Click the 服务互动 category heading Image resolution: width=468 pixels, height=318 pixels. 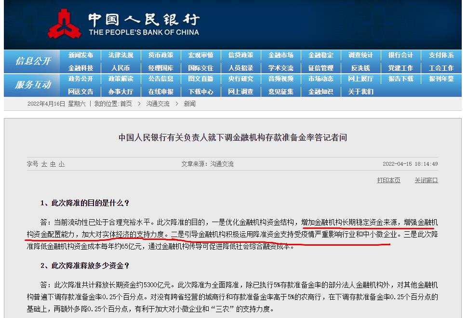(x=33, y=85)
